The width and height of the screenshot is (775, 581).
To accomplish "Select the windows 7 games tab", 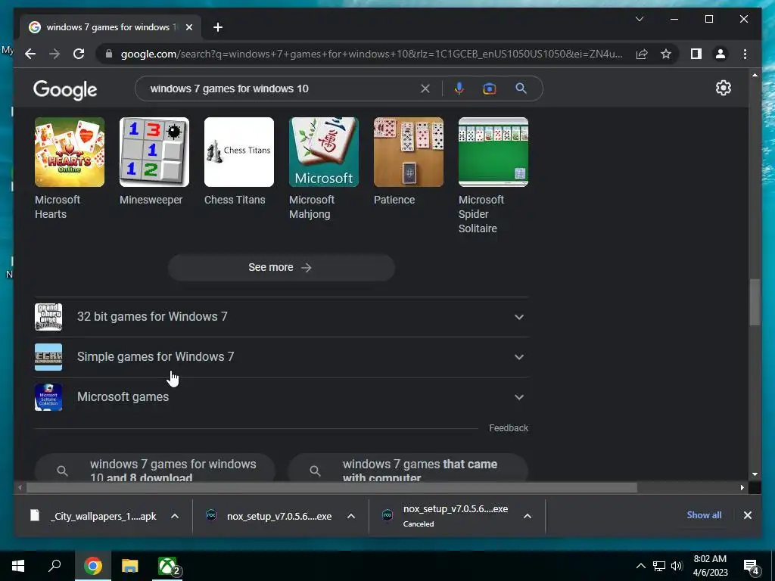I will tap(110, 27).
